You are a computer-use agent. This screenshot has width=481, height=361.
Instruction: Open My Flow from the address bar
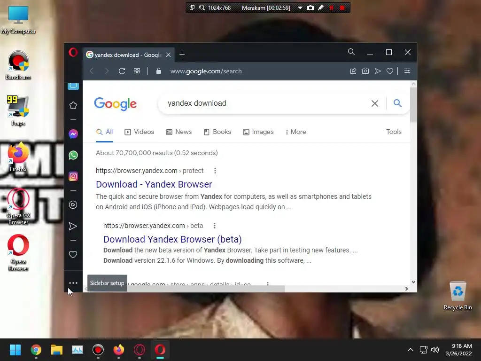[378, 71]
